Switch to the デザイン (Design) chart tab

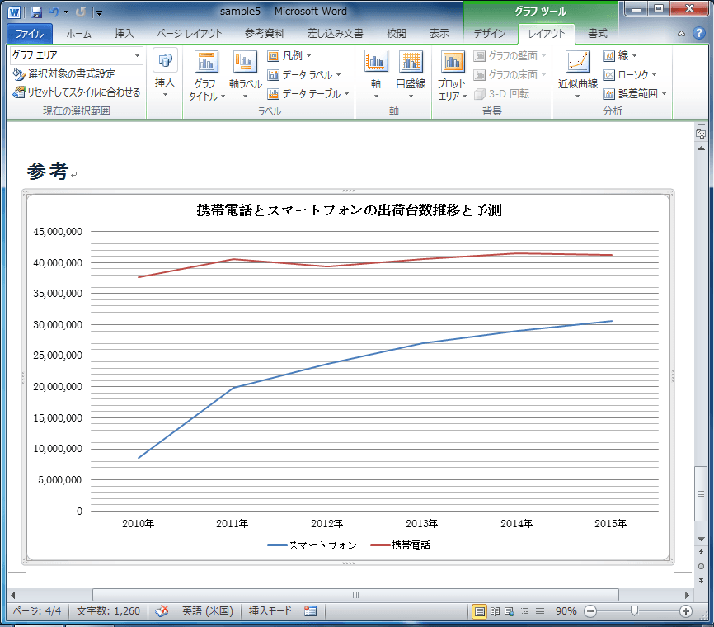click(x=490, y=33)
